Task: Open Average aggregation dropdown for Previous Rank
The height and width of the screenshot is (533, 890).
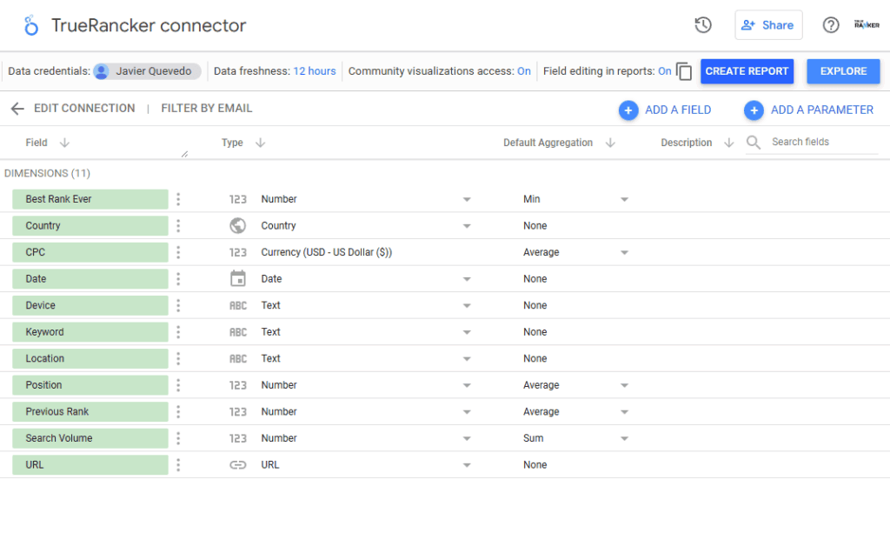Action: point(624,411)
